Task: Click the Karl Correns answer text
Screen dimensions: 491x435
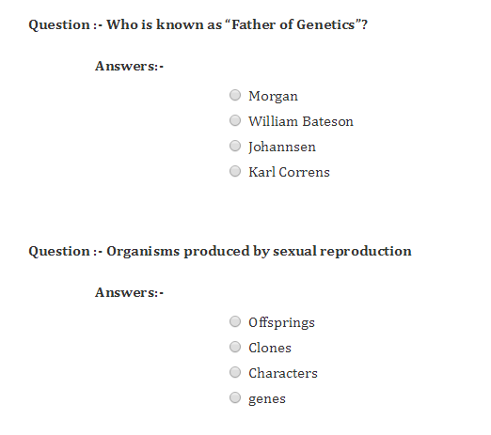Action: [x=289, y=172]
